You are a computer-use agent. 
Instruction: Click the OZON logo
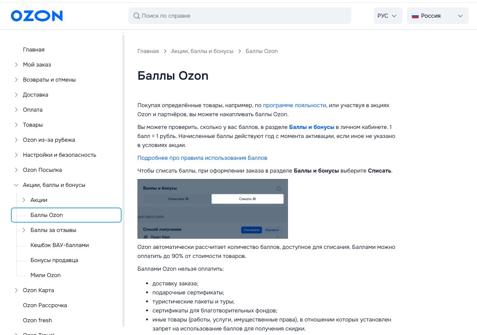click(x=37, y=16)
